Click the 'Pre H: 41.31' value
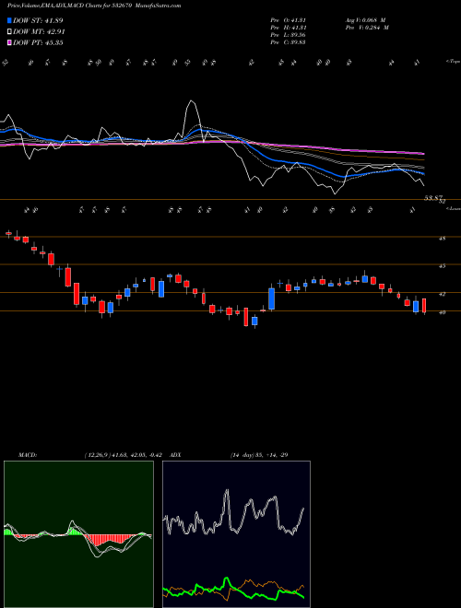This screenshot has height=608, width=461. [x=288, y=28]
